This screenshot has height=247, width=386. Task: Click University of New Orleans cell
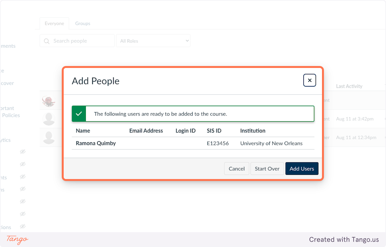(x=271, y=143)
